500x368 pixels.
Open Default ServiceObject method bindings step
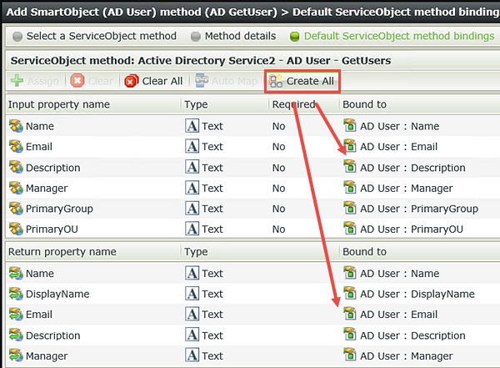(x=392, y=36)
